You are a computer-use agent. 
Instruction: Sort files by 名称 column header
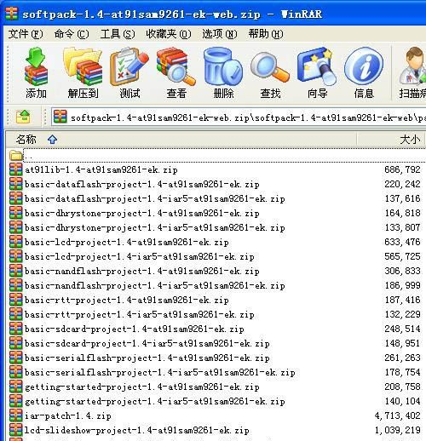[x=181, y=140]
